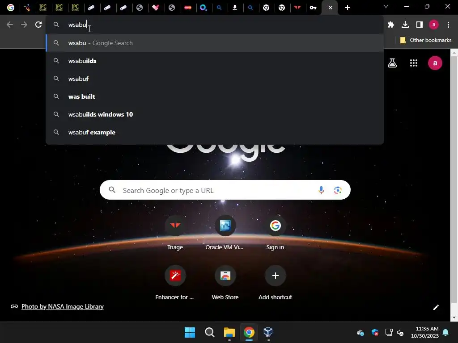This screenshot has height=343, width=458.
Task: Select the wsabuf example suggestion
Action: coord(214,132)
